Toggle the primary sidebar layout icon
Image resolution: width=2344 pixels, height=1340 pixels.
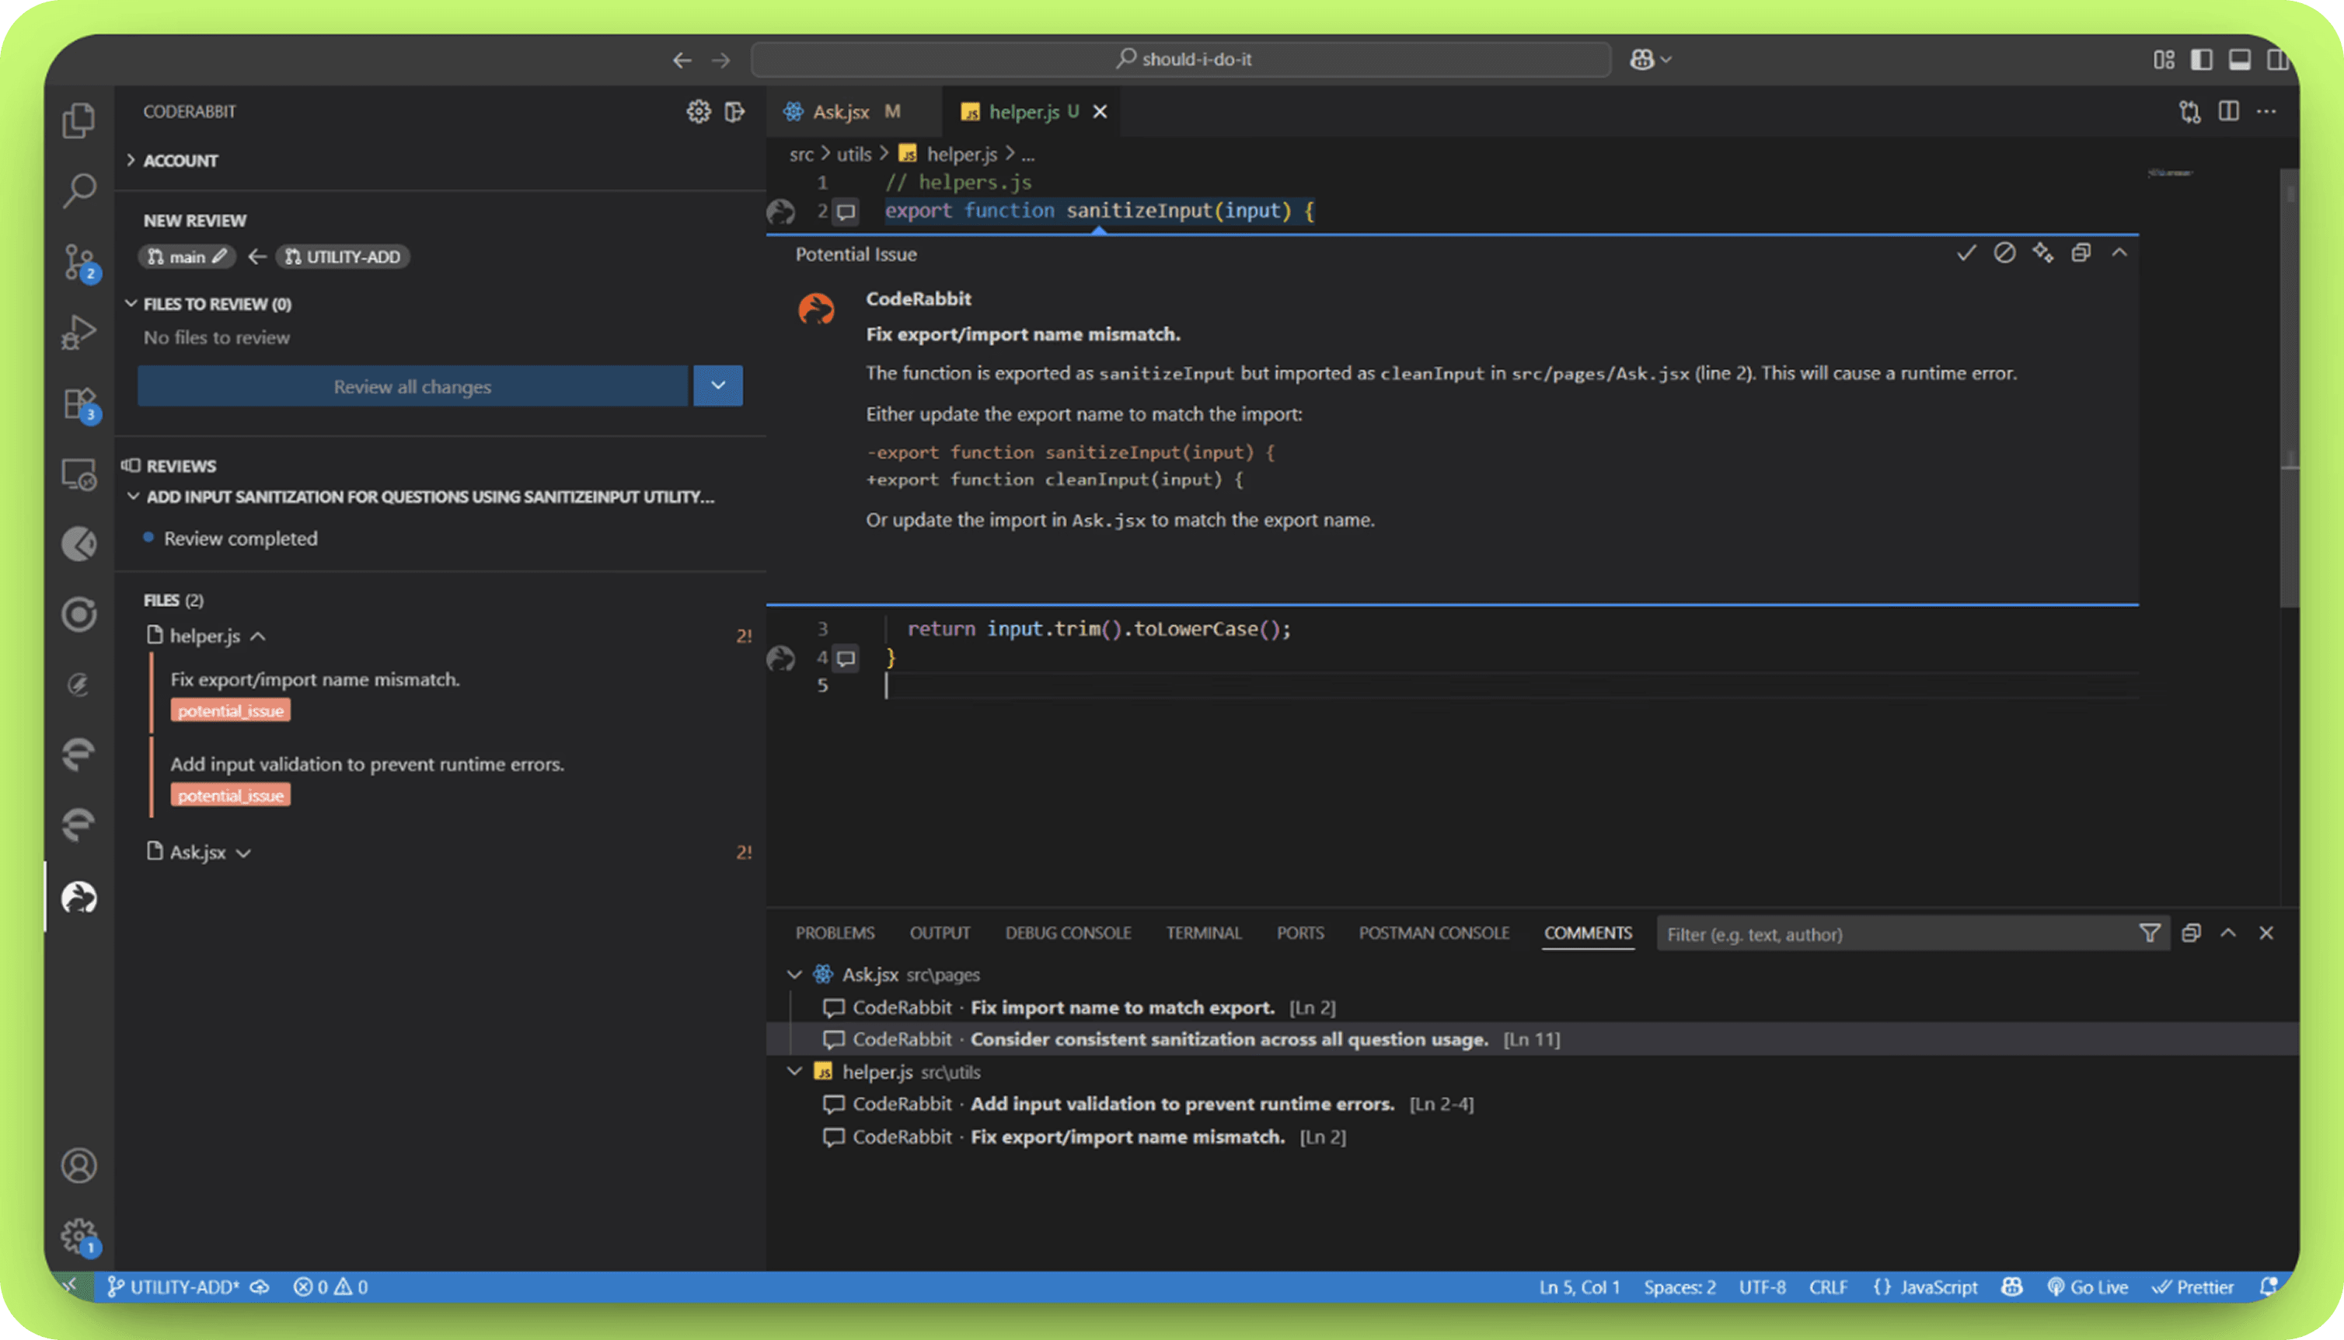pos(2202,60)
